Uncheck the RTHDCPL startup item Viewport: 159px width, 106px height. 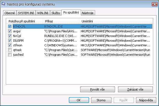pyautogui.click(x=10, y=26)
